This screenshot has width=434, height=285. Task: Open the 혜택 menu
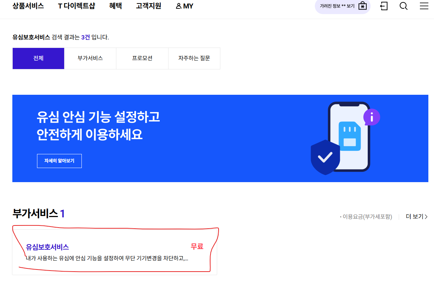[x=115, y=6]
